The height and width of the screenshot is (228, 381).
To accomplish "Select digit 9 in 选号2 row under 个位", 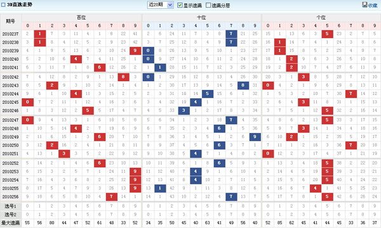I will point(375,215).
